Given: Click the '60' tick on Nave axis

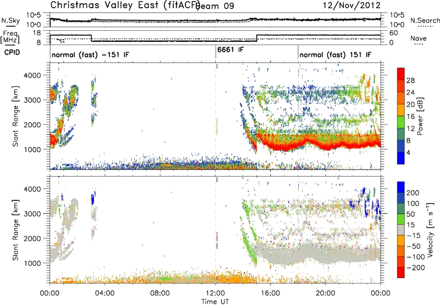Looking at the screenshot, I should 394,33.
